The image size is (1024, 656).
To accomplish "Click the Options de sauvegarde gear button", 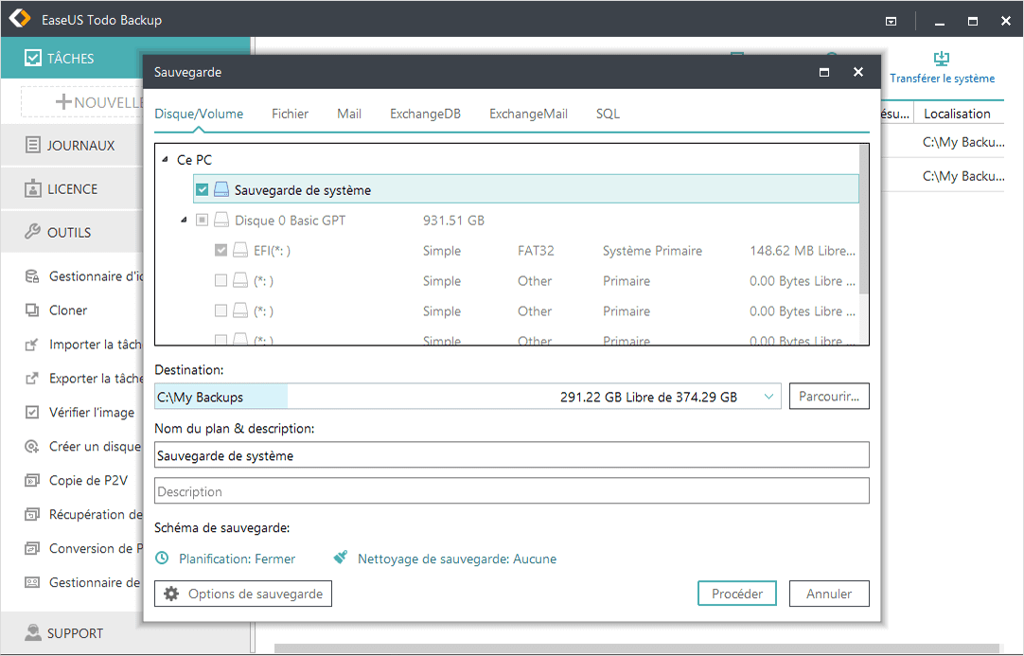I will point(242,594).
